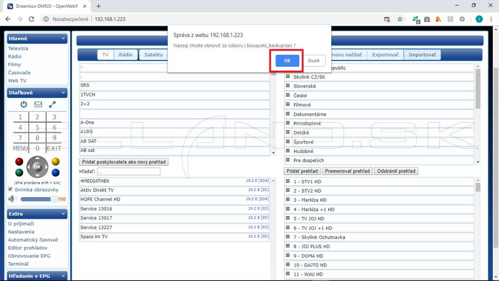Bookmark this page with star icon
Image resolution: width=499 pixels, height=281 pixels.
(x=400, y=19)
